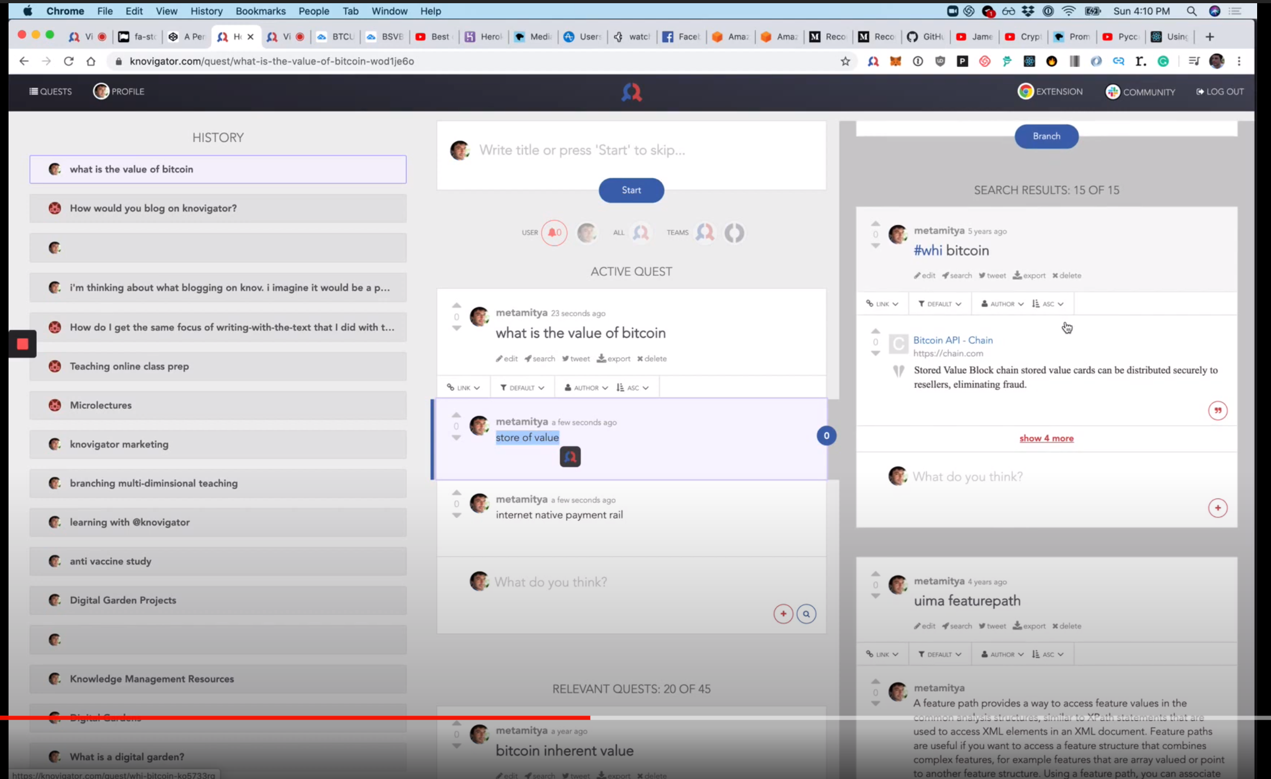The height and width of the screenshot is (779, 1271).
Task: Open the Bookmarks menu in Chrome menu bar
Action: 260,11
